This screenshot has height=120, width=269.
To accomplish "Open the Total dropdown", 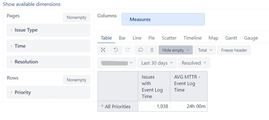I will pos(205,50).
